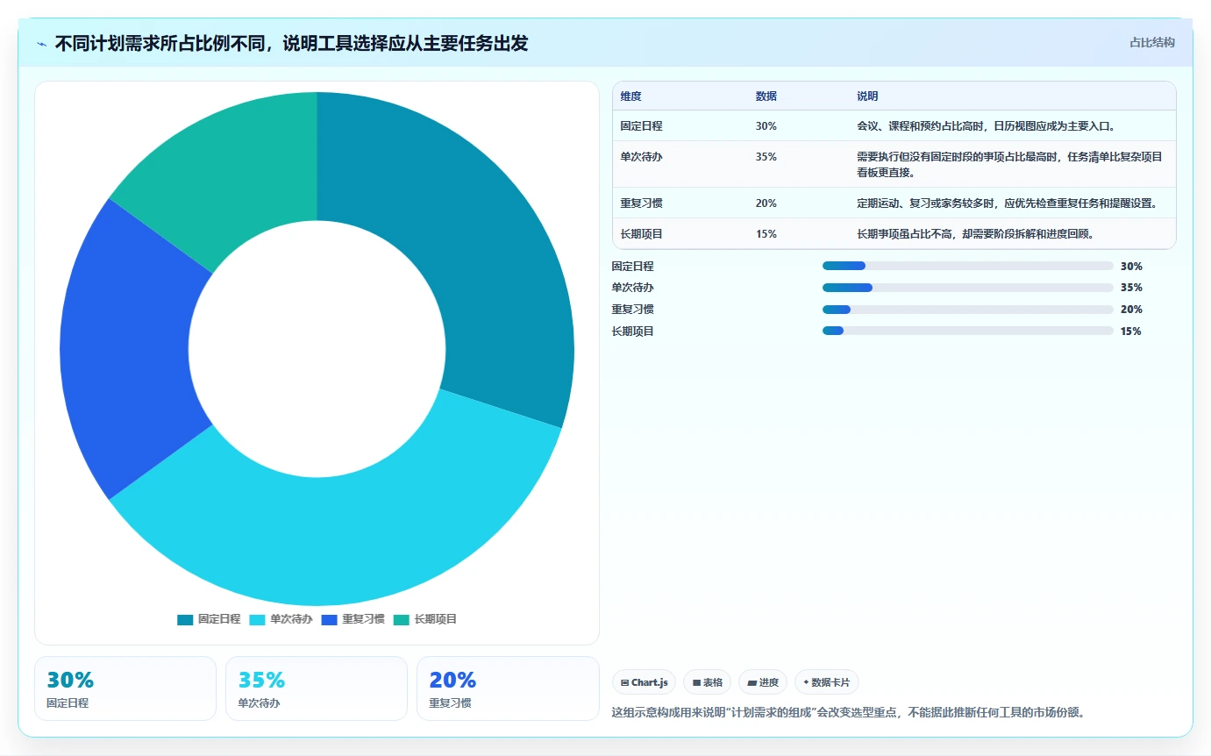Click the 长期项目 progress bar
Screen dimensions: 1211x756
tap(968, 331)
